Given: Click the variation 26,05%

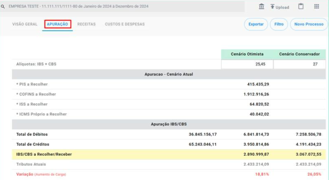Looking at the screenshot, I should (x=314, y=174).
